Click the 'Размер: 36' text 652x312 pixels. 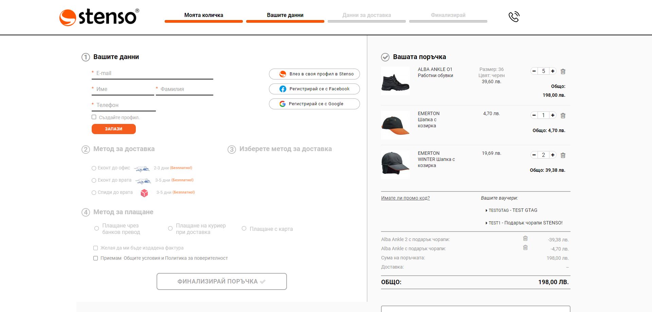491,69
